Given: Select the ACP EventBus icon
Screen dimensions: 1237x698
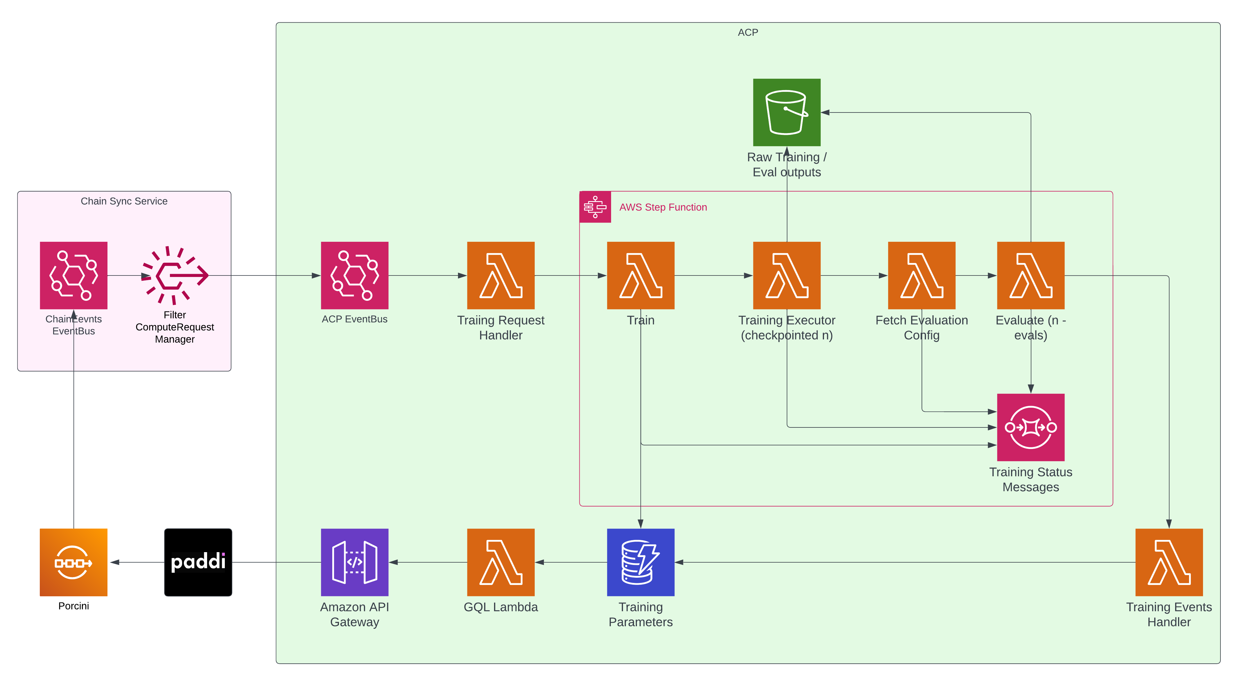Looking at the screenshot, I should tap(354, 275).
